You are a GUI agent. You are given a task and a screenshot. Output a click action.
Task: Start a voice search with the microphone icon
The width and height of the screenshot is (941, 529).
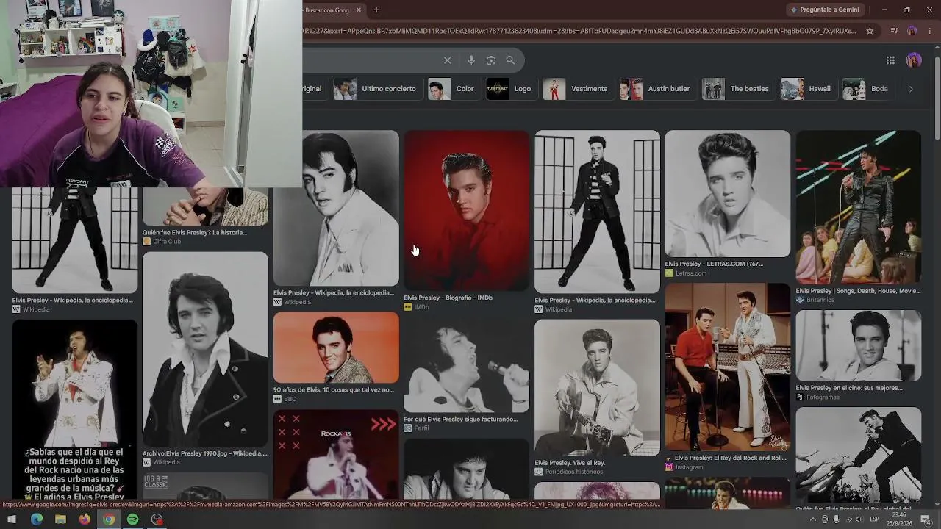tap(471, 60)
